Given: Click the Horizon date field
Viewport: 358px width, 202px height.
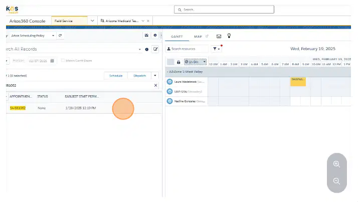Looking at the screenshot, I should tap(38, 61).
